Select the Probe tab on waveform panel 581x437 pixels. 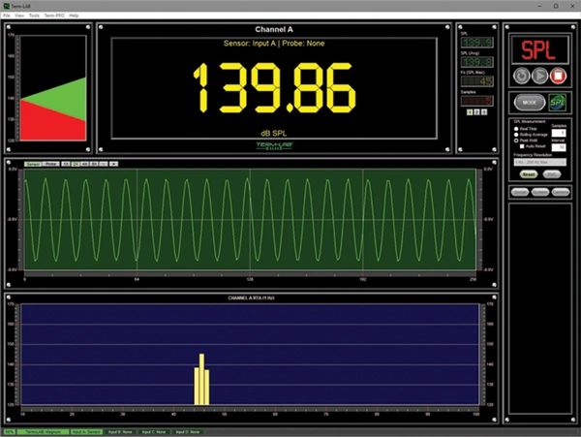tap(50, 164)
